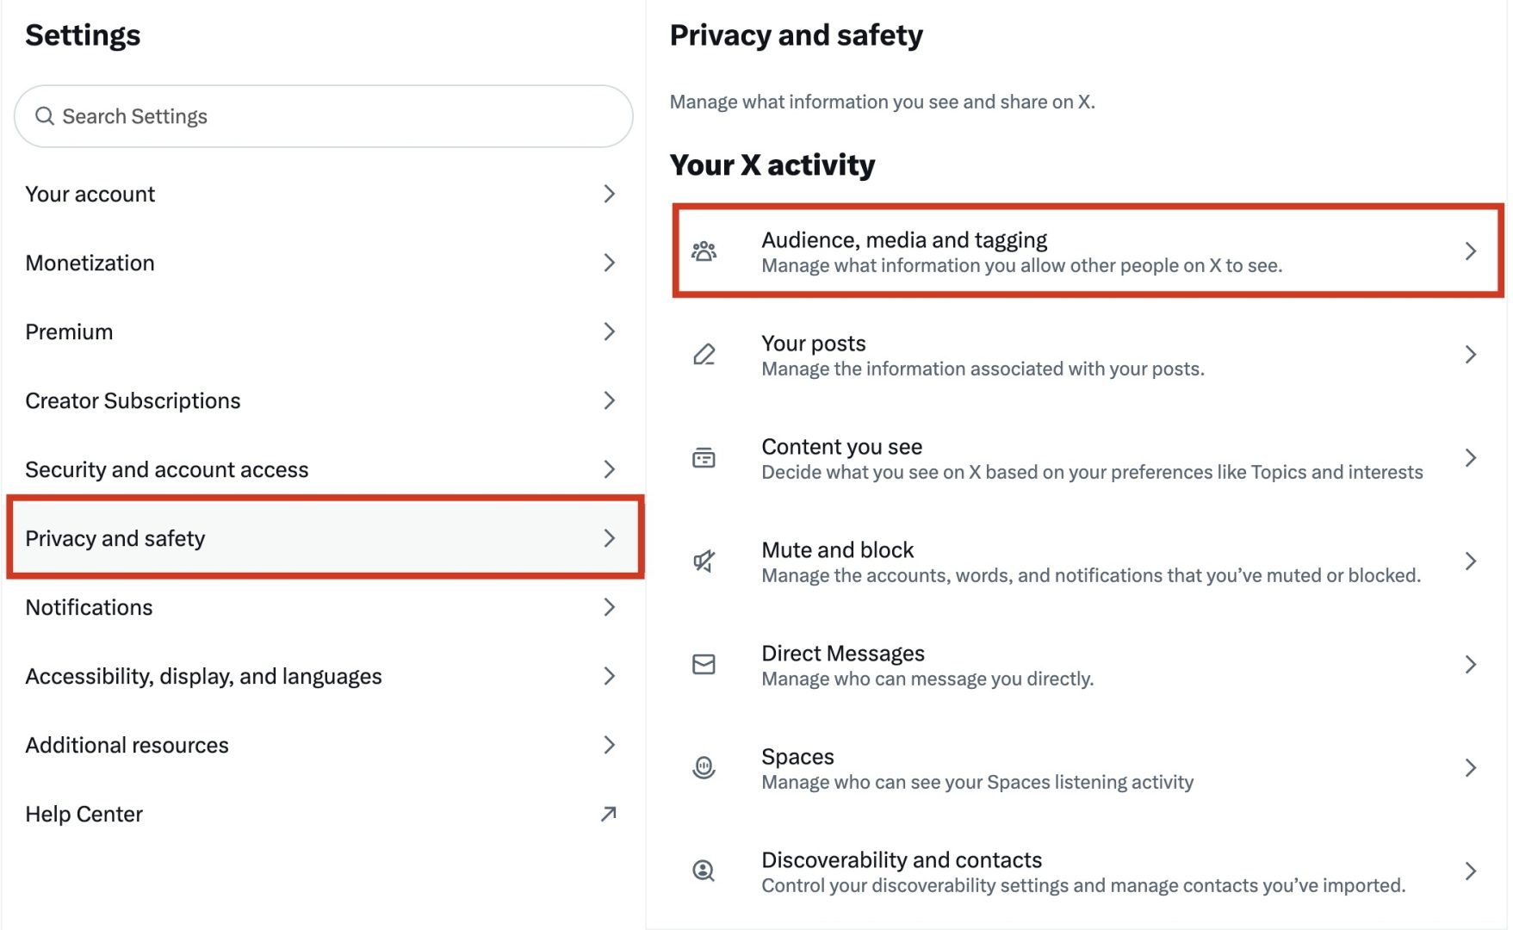This screenshot has width=1513, height=930.
Task: Open Creator Subscriptions settings
Action: point(133,400)
